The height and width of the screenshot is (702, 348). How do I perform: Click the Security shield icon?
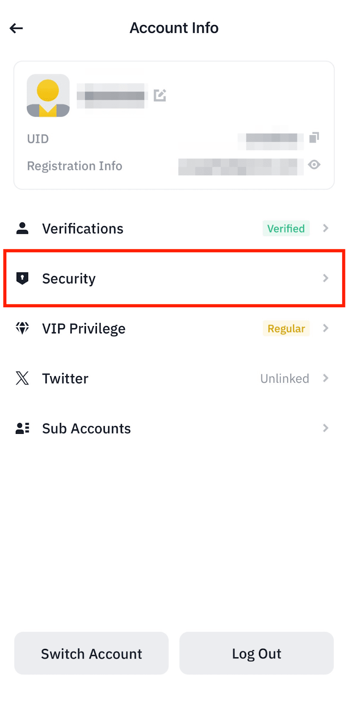pos(22,278)
